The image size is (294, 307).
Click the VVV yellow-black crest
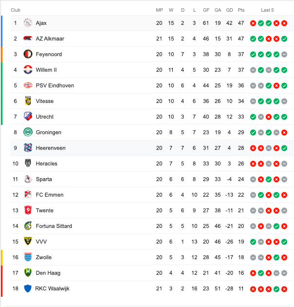click(x=28, y=242)
